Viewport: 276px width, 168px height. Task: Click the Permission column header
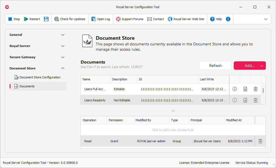[120, 120]
